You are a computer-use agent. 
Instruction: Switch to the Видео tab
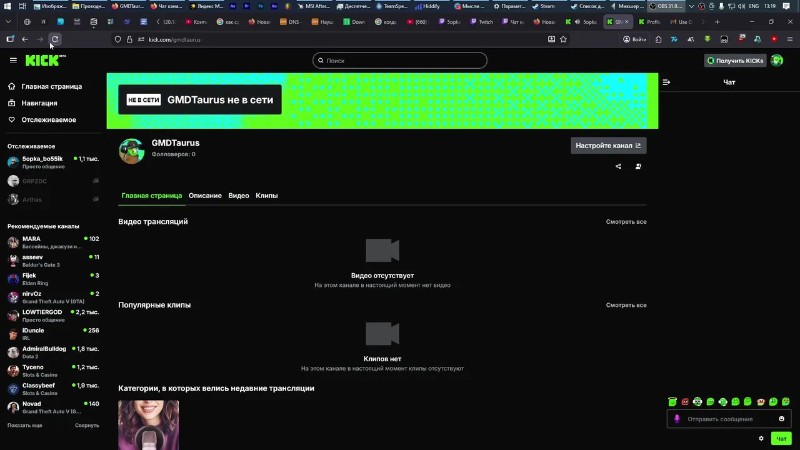point(239,196)
